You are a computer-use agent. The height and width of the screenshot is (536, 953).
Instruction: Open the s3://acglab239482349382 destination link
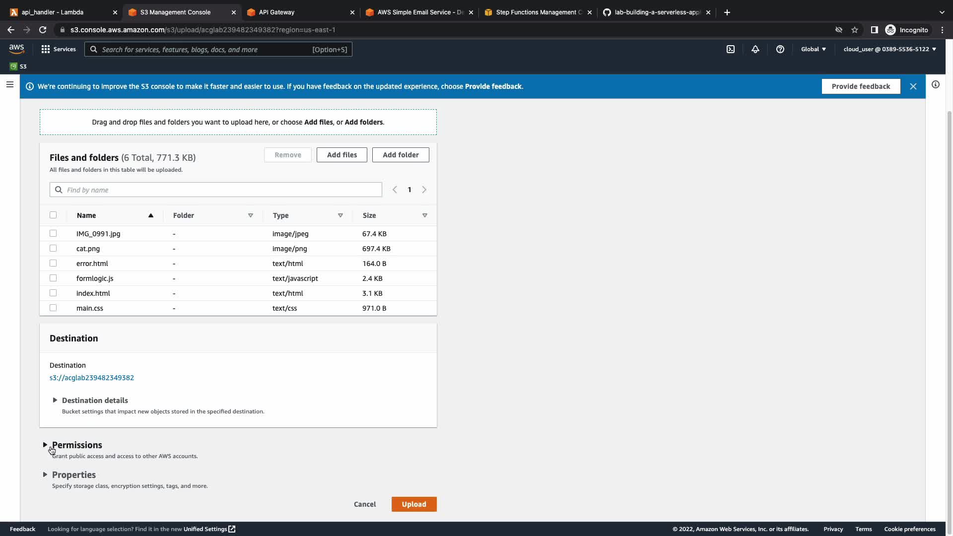tap(92, 378)
